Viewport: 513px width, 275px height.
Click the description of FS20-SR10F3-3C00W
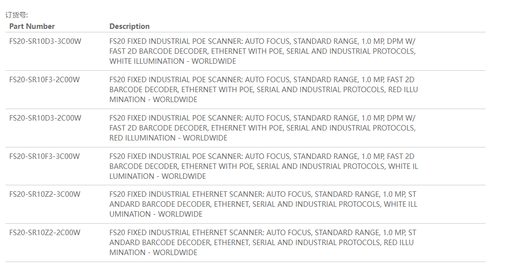click(262, 166)
